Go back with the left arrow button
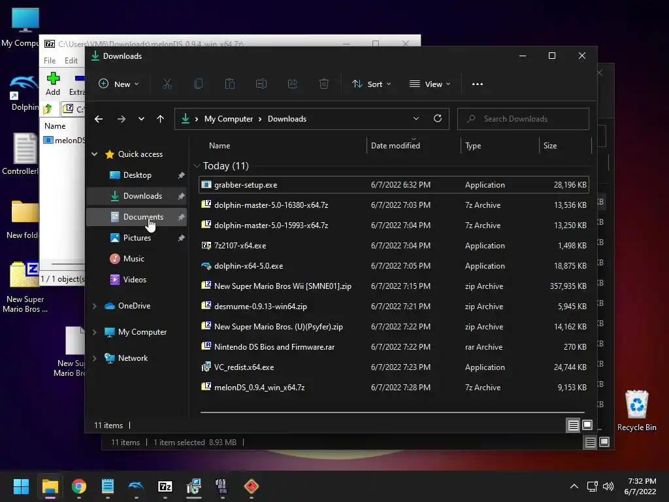 pyautogui.click(x=99, y=119)
